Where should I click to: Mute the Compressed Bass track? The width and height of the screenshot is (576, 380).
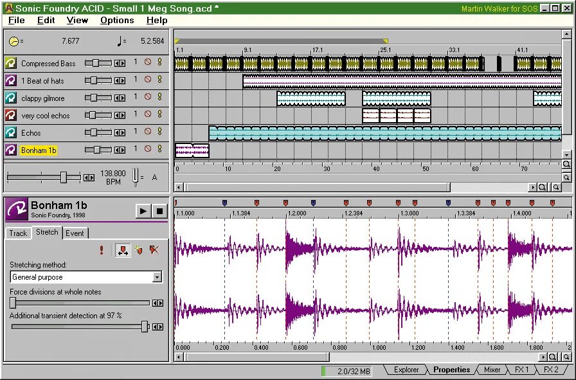(148, 62)
